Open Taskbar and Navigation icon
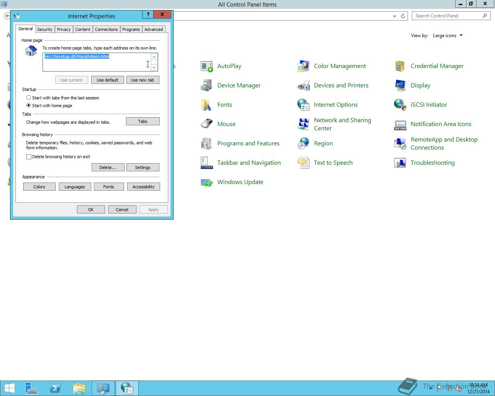 [207, 163]
